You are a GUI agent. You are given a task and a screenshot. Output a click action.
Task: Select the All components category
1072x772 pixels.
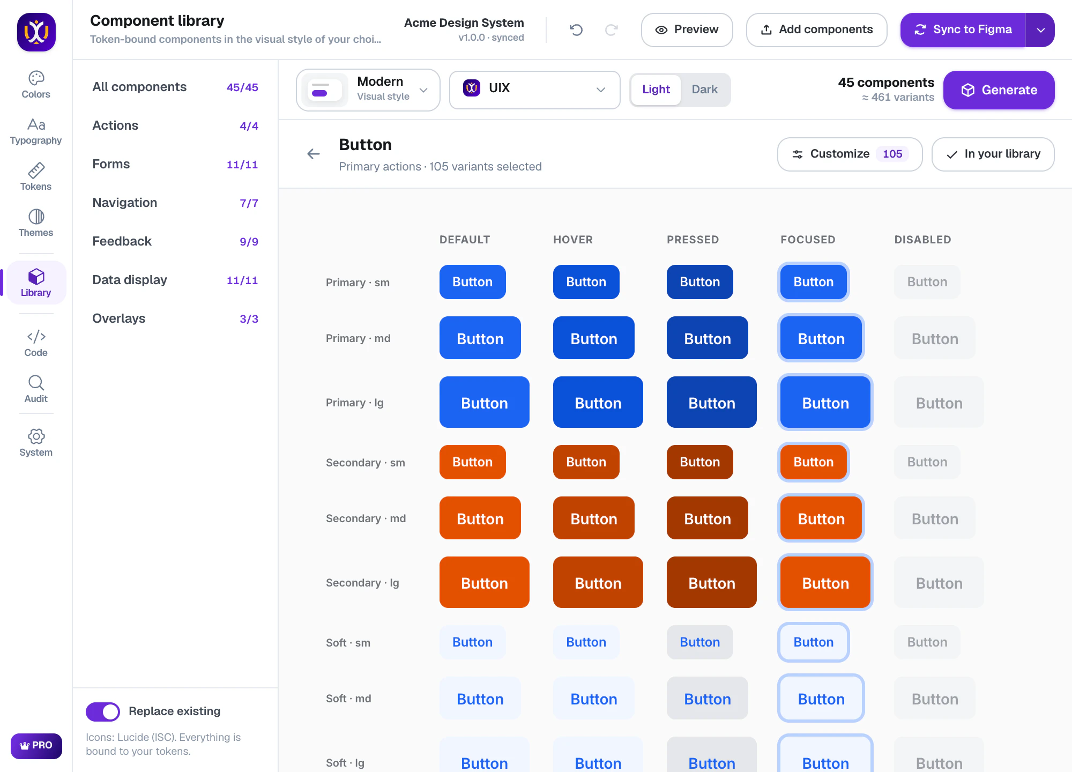pos(175,87)
